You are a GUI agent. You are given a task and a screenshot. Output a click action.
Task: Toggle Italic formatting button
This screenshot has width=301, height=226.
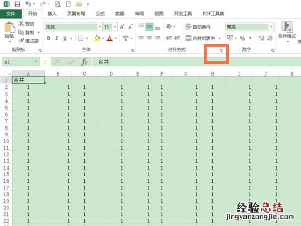tap(57, 38)
